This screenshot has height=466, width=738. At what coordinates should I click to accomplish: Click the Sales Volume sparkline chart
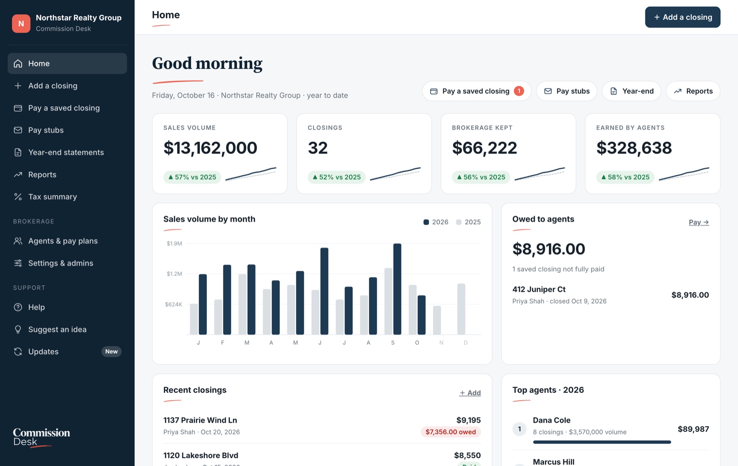251,174
